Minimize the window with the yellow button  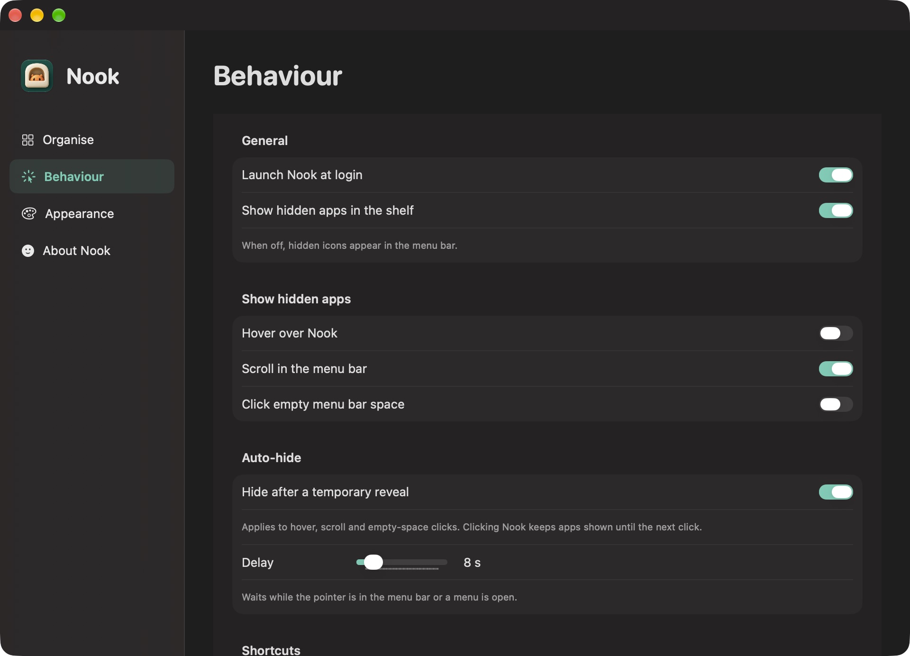(37, 15)
